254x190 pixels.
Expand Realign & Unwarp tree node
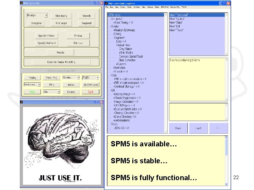[124, 30]
